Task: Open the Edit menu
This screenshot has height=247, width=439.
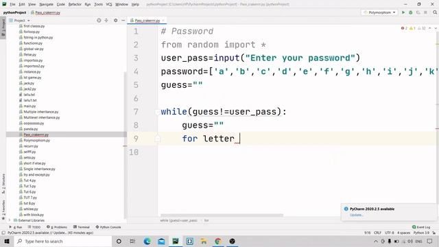Action: (22, 4)
